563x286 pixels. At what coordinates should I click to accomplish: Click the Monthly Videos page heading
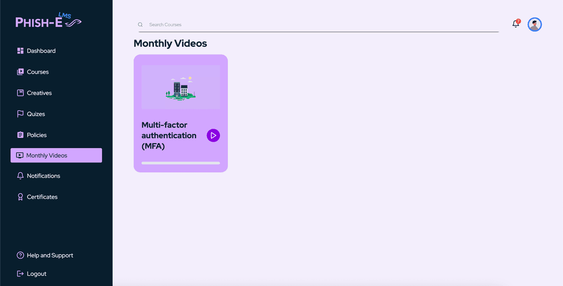(x=170, y=43)
